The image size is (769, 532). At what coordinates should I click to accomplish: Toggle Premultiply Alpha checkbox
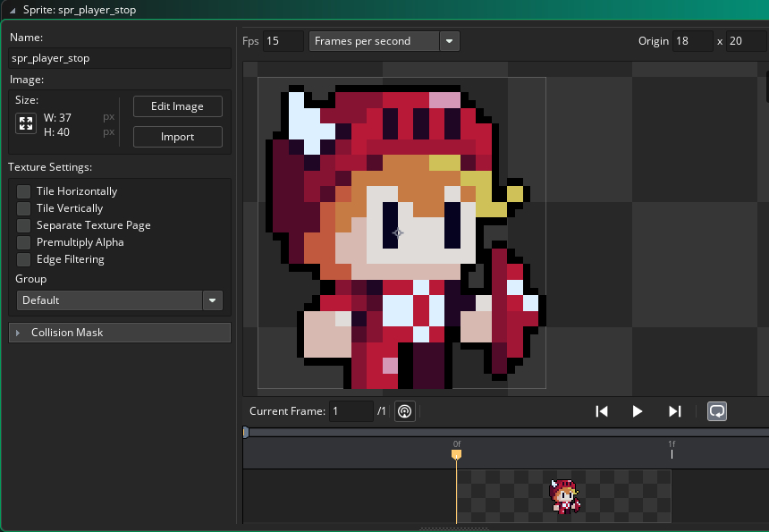tap(23, 242)
